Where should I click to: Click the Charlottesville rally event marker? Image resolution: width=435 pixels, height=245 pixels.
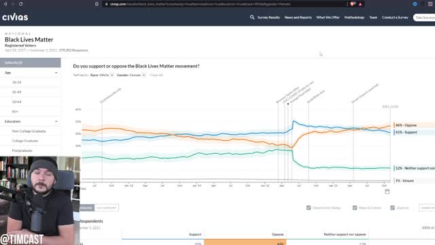tap(110, 95)
